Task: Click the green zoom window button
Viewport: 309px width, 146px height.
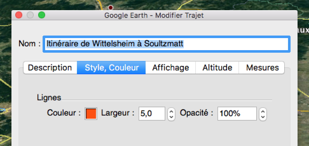Action: 42,15
